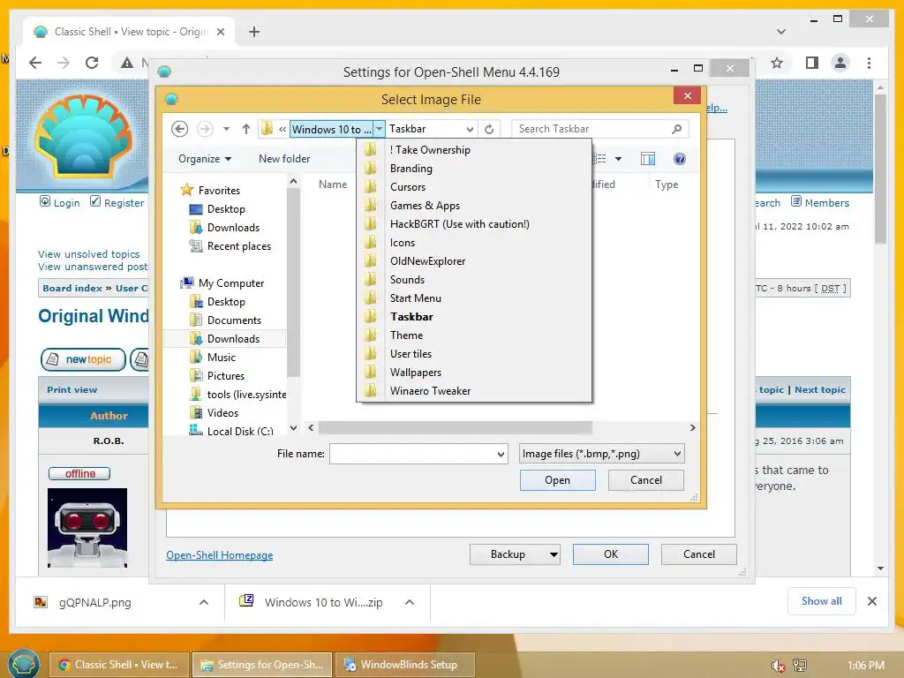The height and width of the screenshot is (678, 904).
Task: Sort by the Name column header
Action: pos(333,185)
